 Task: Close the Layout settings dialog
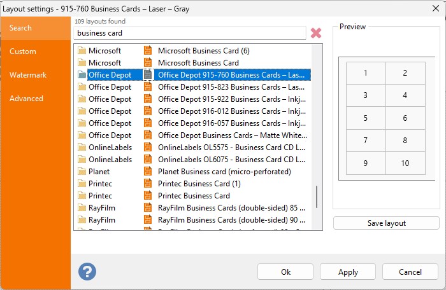[435, 8]
